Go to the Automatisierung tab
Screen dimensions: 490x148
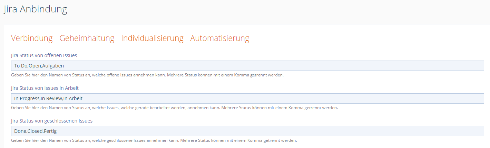219,38
